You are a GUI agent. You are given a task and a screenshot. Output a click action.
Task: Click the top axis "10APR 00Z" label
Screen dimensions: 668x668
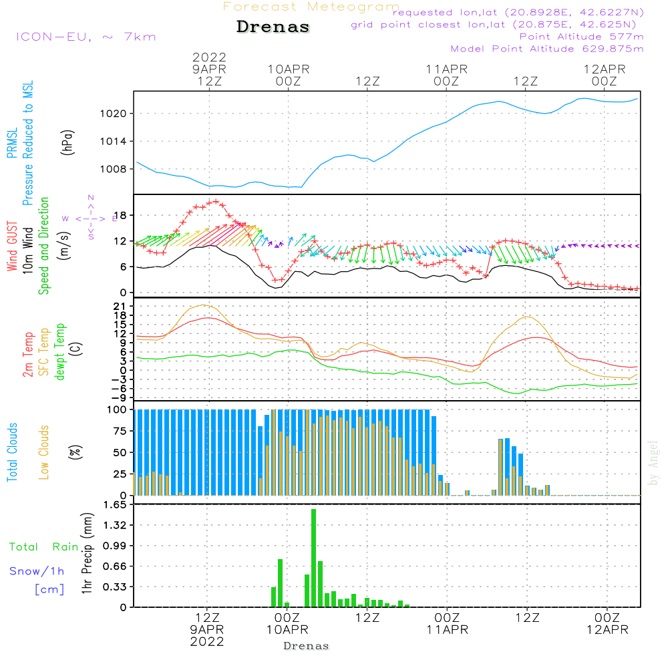[289, 75]
